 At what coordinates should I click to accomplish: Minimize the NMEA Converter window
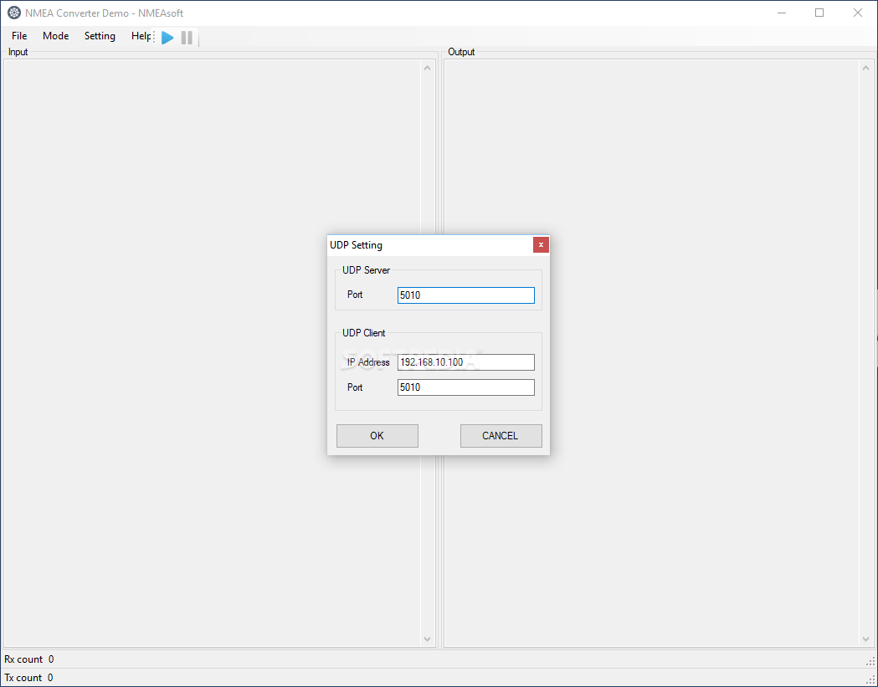[x=782, y=13]
